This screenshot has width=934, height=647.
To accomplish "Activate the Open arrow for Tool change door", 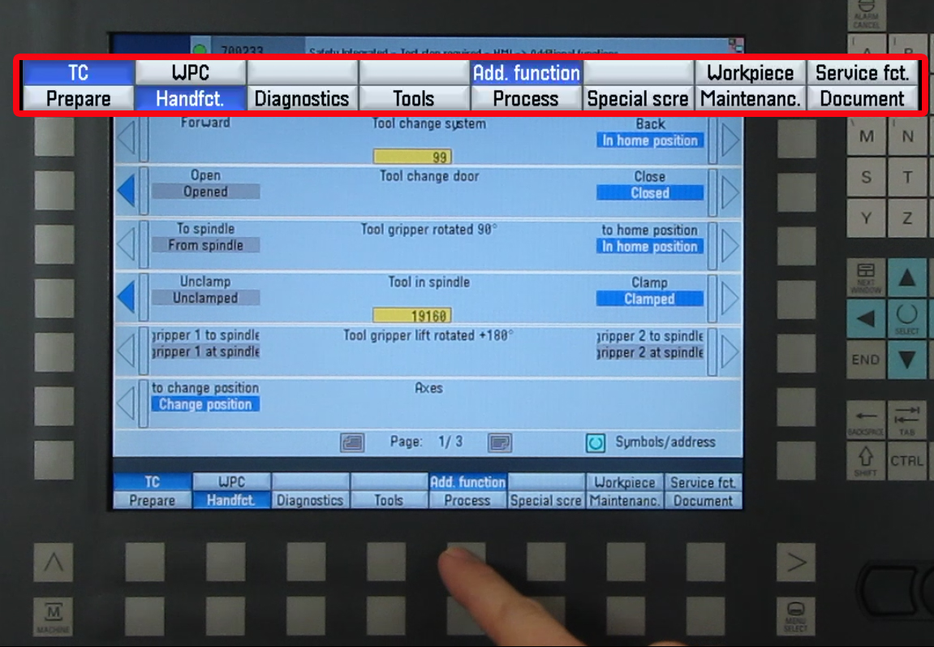I will [x=126, y=192].
